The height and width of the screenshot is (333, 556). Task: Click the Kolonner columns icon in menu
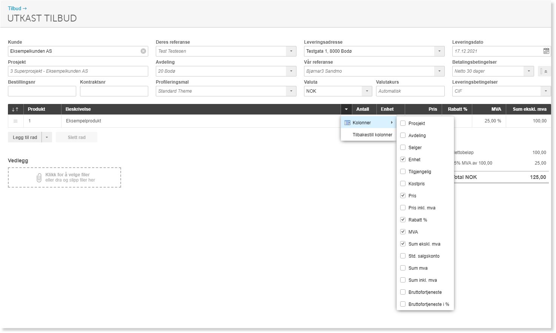(x=347, y=123)
